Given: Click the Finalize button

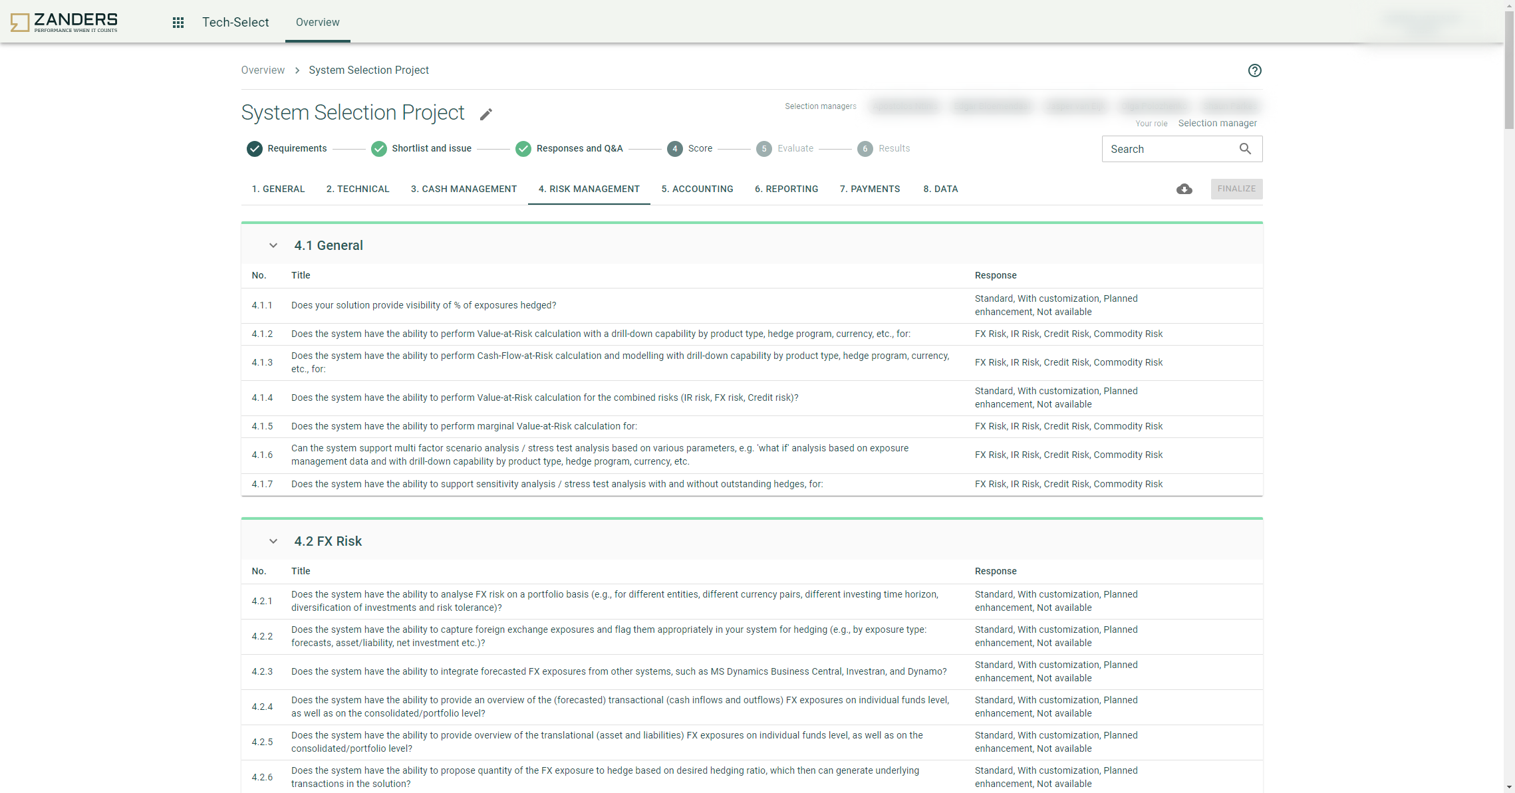Looking at the screenshot, I should (1236, 189).
